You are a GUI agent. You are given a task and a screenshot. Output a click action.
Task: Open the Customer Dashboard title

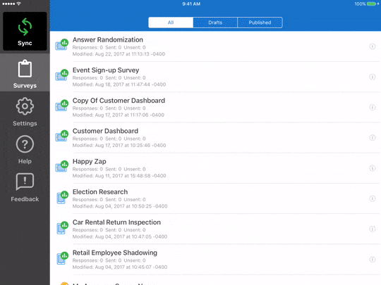tap(105, 131)
